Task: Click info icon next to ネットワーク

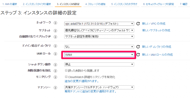Action: coord(55,23)
